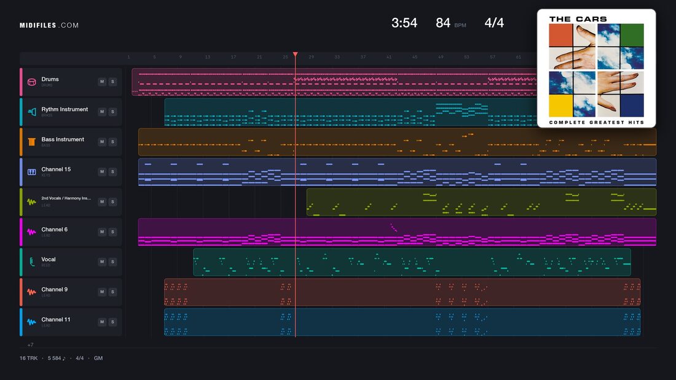This screenshot has height=380, width=676.
Task: Solo the 2nd Vocals / Harmony track
Action: 112,201
